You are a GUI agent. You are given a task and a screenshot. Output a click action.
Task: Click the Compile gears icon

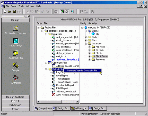point(16,65)
